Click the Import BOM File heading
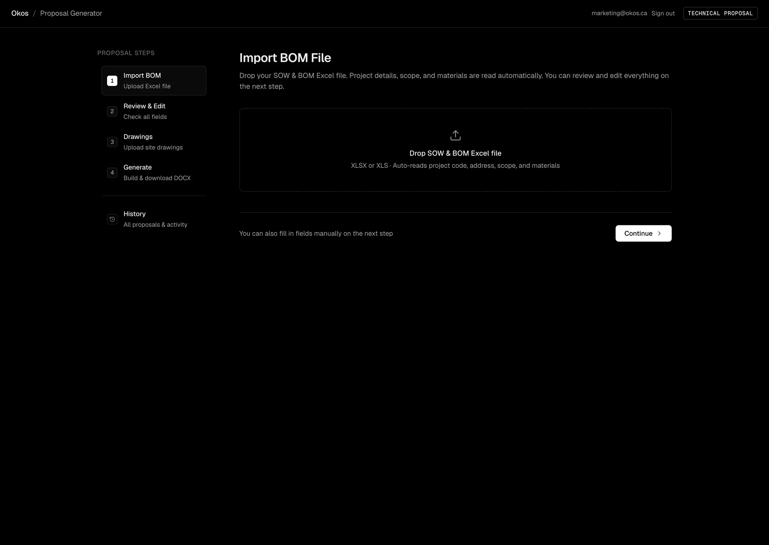769x545 pixels. tap(285, 58)
